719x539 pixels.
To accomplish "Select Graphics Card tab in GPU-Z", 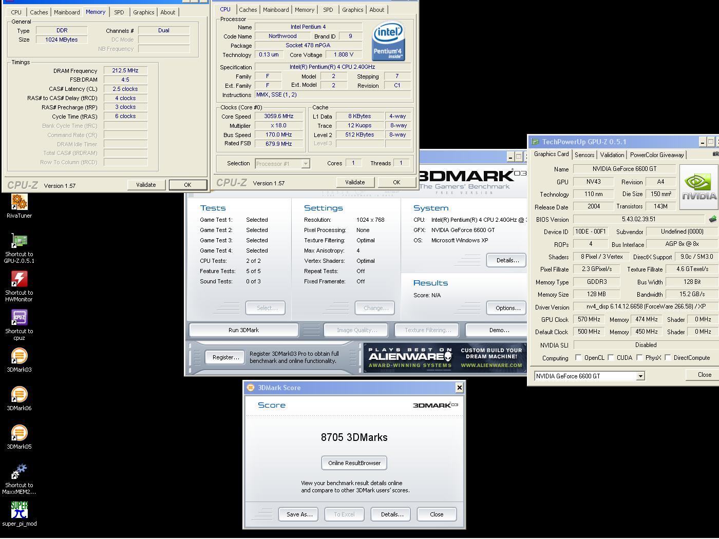I will 552,154.
